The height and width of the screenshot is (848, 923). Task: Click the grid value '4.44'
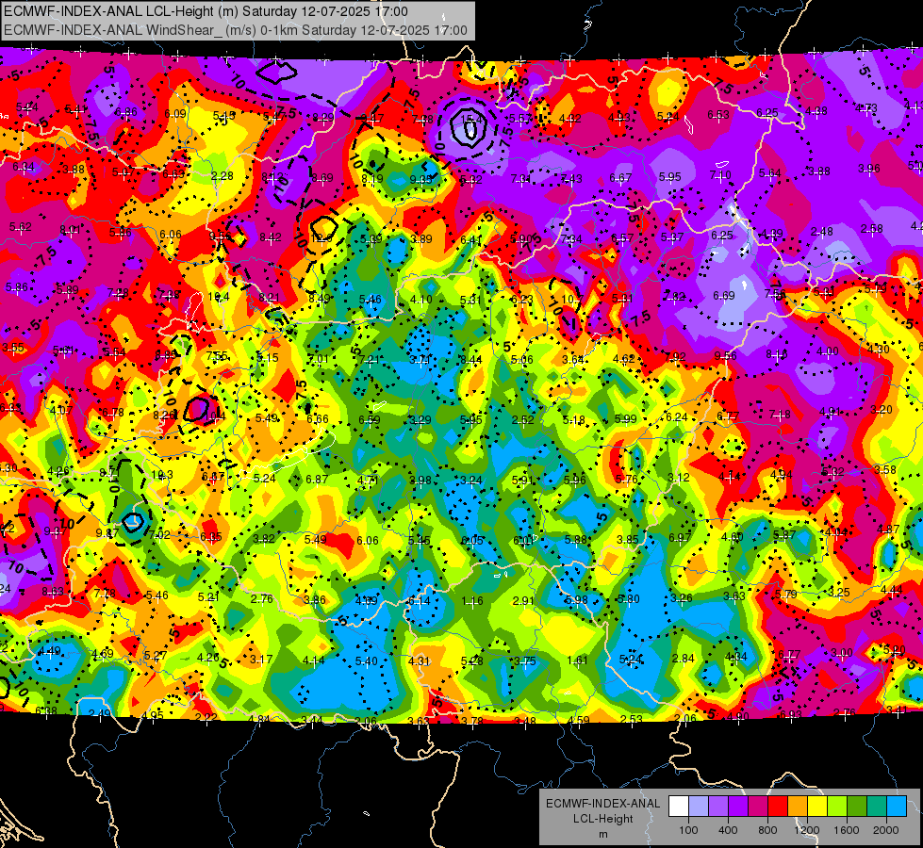891,590
